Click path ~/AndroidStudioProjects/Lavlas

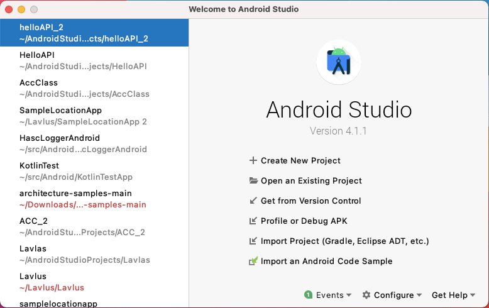point(84,260)
